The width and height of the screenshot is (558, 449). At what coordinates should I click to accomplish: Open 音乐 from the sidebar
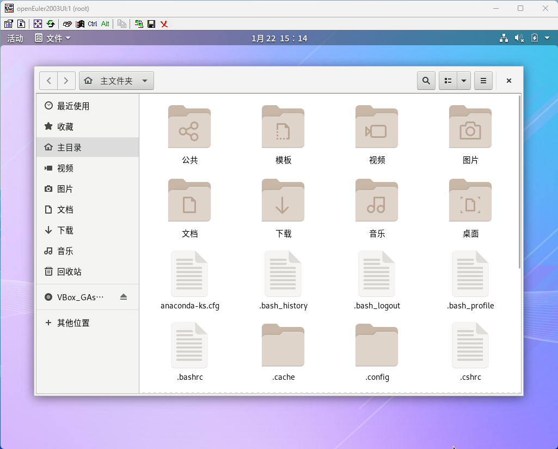tap(88, 251)
